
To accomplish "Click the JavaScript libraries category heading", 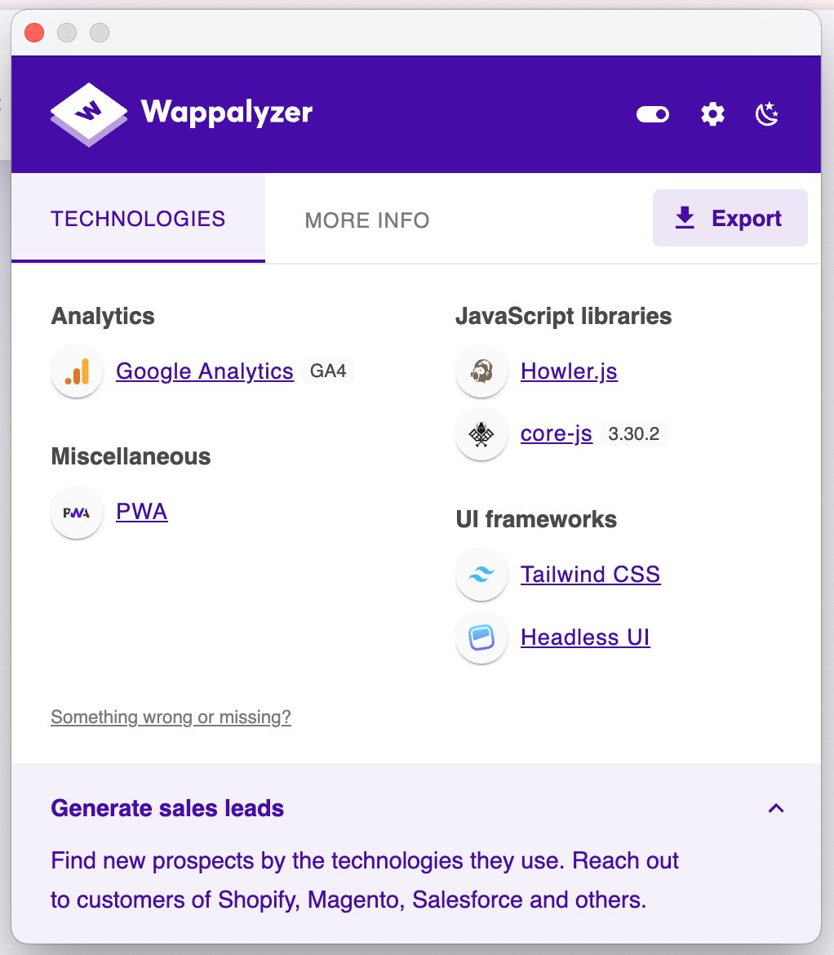I will tap(564, 316).
